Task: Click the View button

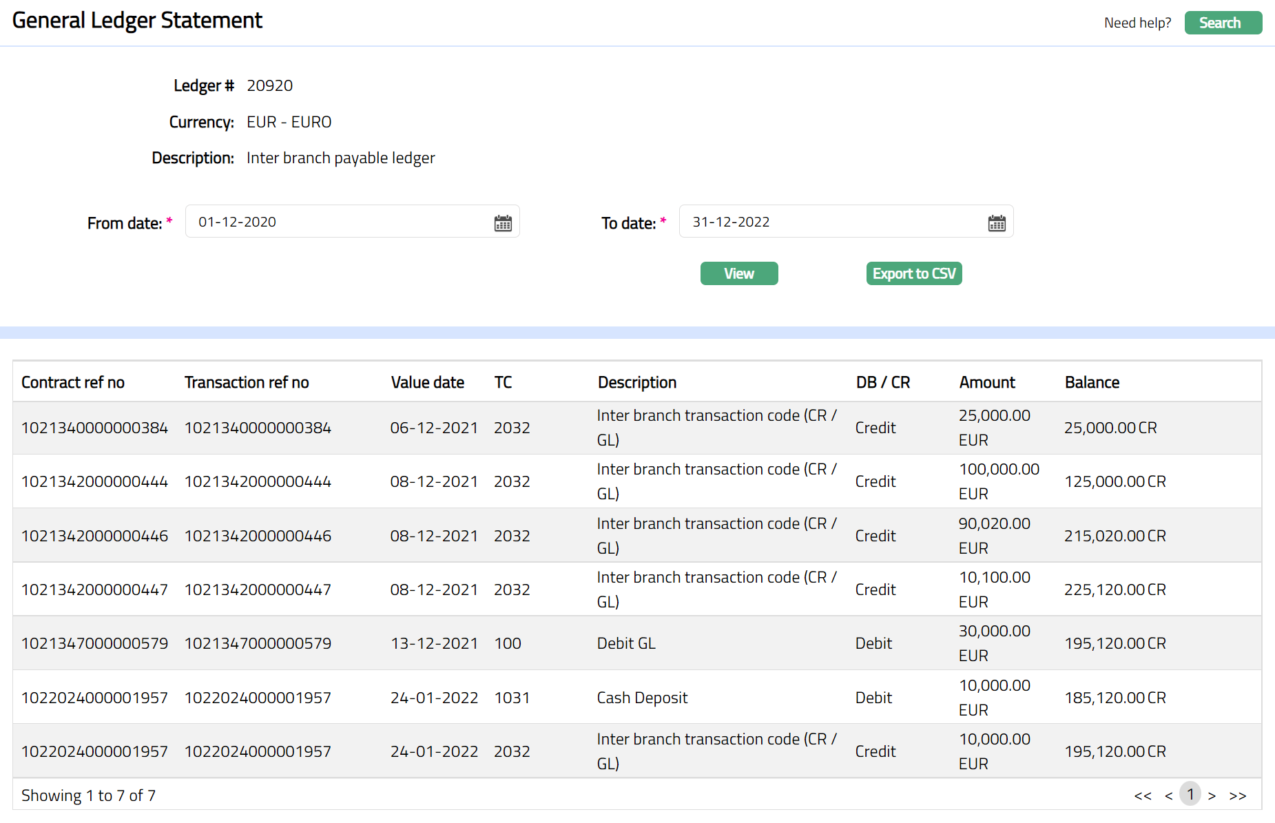Action: 738,273
